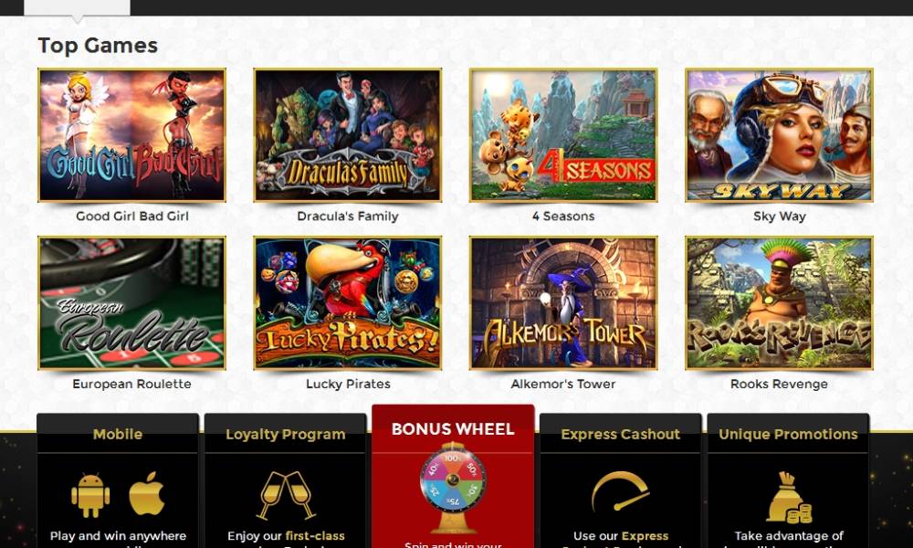
Task: Click the Alkemor's Tower title link
Action: (x=563, y=384)
